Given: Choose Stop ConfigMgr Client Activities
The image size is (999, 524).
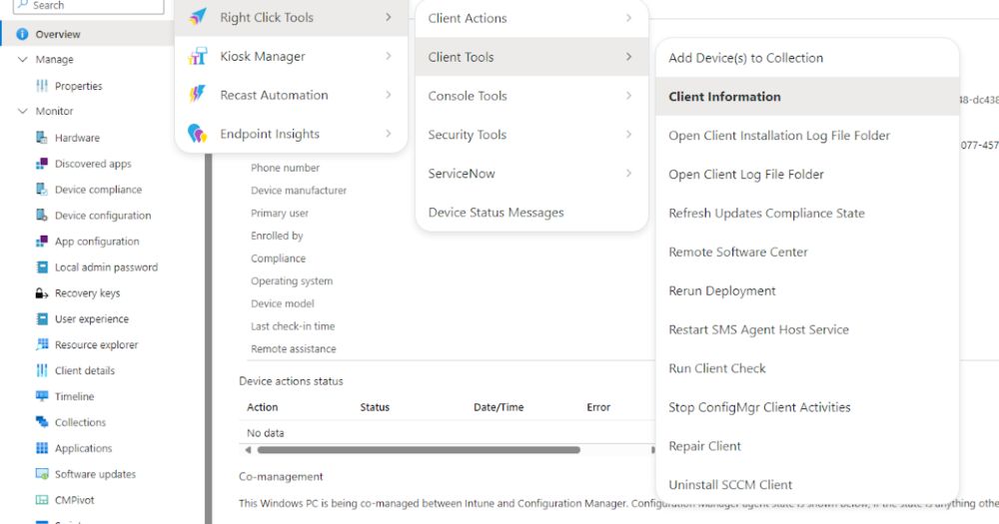Looking at the screenshot, I should pyautogui.click(x=807, y=407).
